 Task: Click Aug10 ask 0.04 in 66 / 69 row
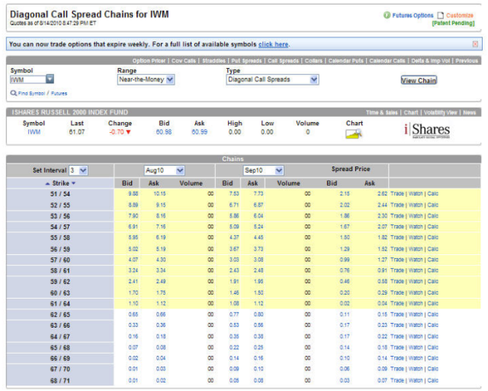tap(161, 358)
